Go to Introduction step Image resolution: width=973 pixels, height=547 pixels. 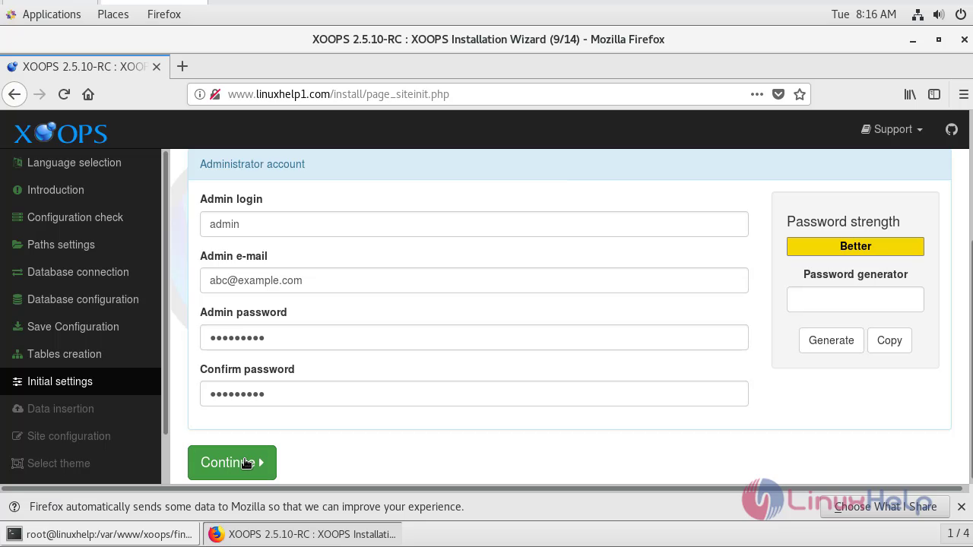point(55,190)
